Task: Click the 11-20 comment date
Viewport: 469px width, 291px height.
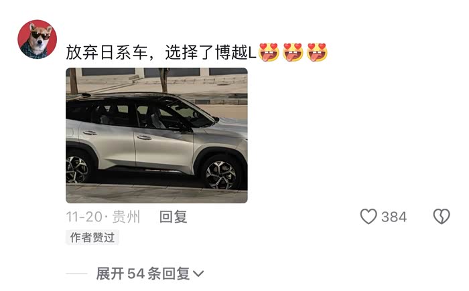Action: tap(84, 217)
